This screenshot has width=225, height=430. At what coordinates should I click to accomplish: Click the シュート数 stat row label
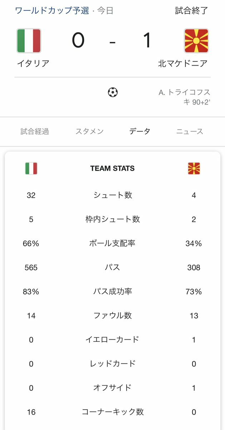point(113,195)
